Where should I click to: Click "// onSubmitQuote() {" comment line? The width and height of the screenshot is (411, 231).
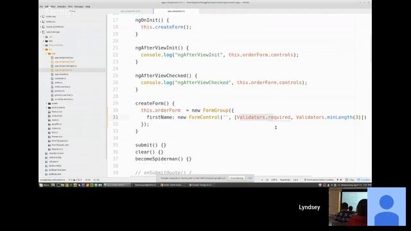(x=164, y=173)
